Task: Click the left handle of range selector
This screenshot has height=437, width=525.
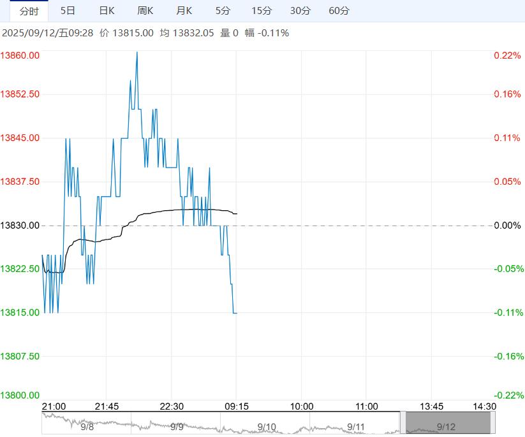Action: pos(403,422)
